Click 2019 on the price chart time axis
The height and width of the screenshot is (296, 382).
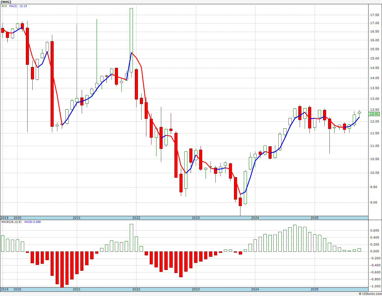[4, 218]
